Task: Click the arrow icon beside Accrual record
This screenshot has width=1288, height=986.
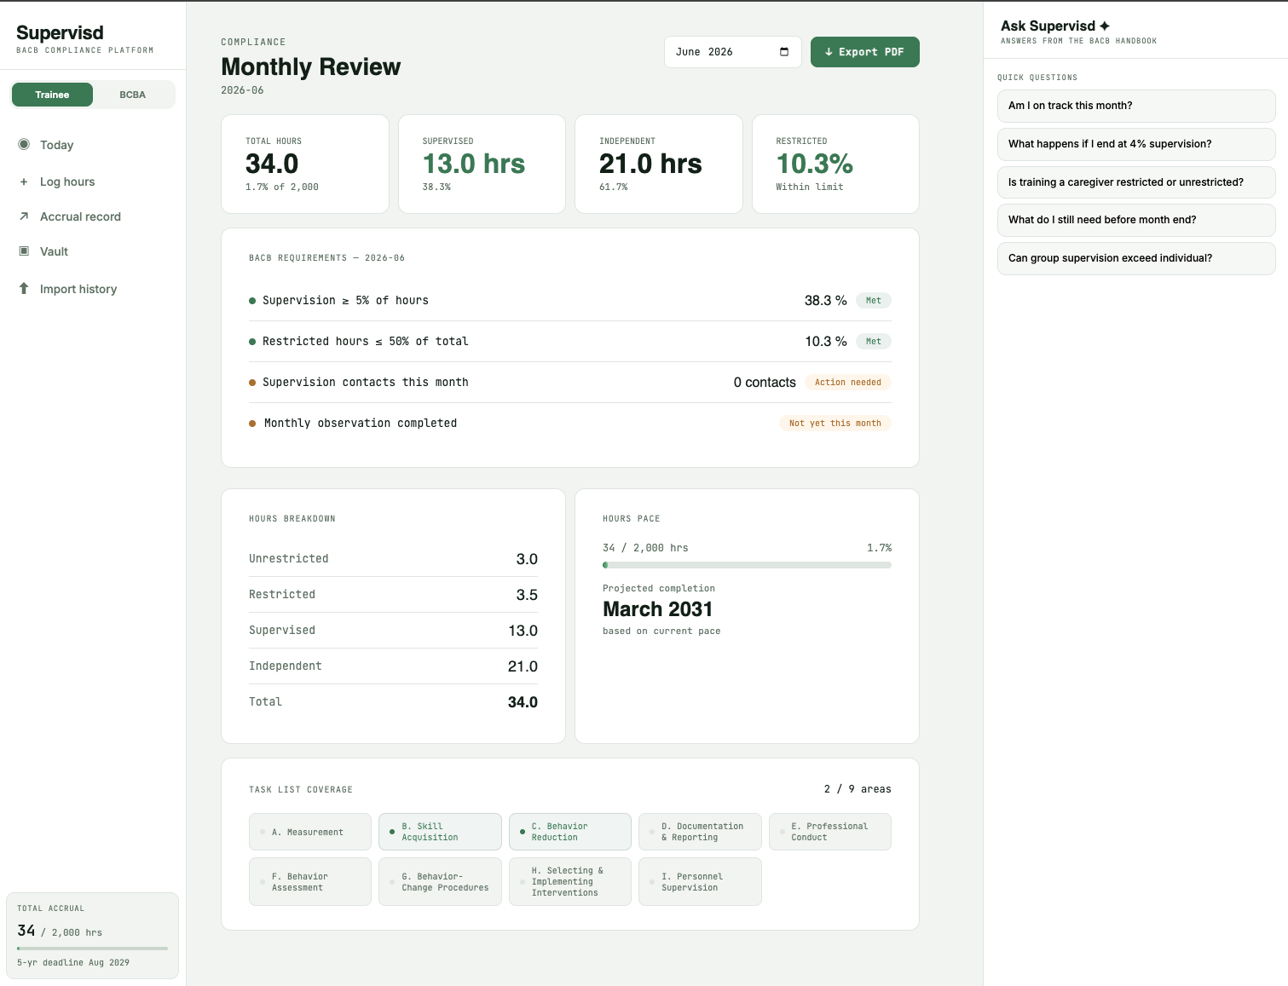Action: coord(24,216)
